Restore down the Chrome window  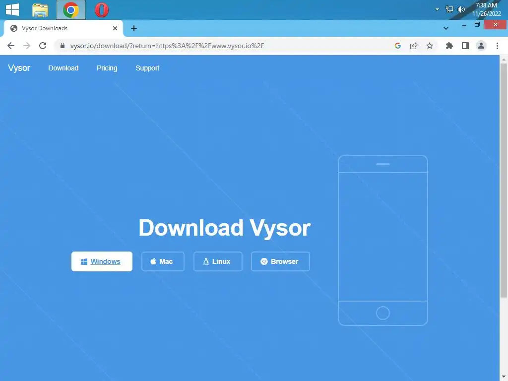(477, 25)
